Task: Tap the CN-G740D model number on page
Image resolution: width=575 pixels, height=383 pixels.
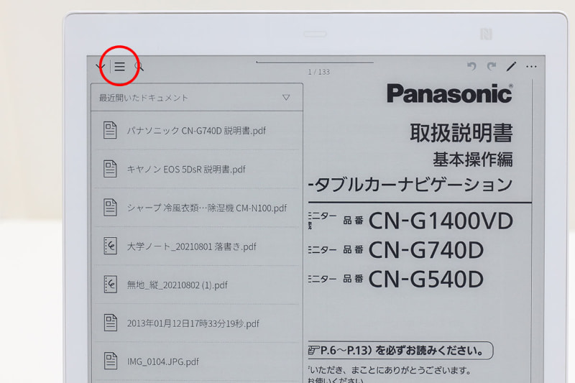Action: pos(426,250)
